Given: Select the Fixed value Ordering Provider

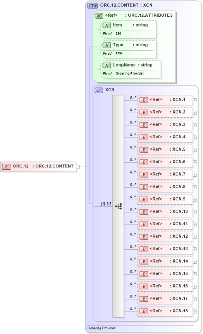Looking at the screenshot, I should [x=130, y=73].
